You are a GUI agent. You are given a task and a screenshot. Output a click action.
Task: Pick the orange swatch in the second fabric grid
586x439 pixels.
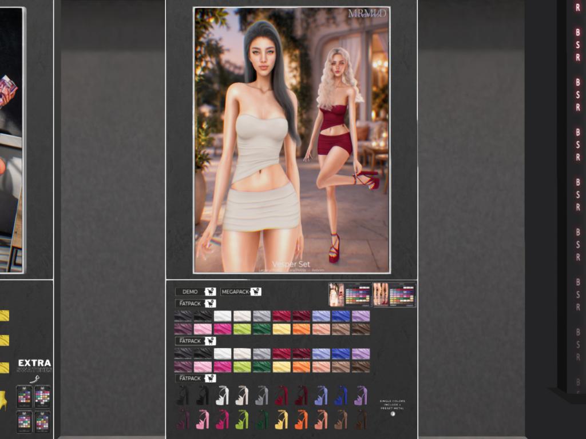(302, 366)
